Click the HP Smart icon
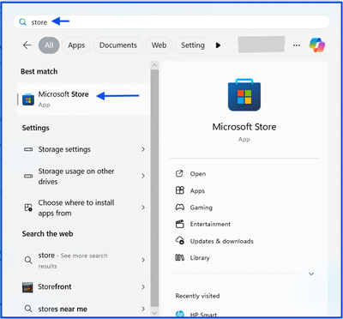The height and width of the screenshot is (319, 343). click(180, 314)
